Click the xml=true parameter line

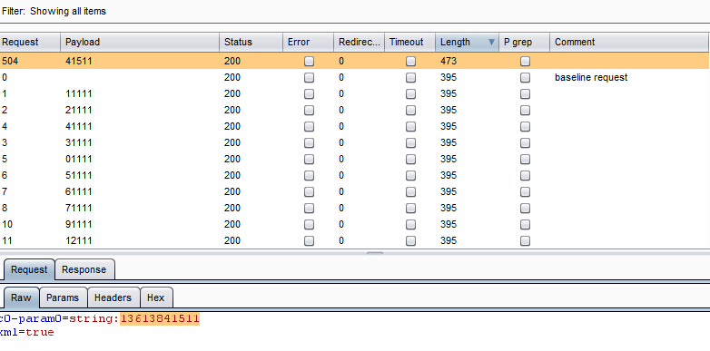[x=26, y=333]
